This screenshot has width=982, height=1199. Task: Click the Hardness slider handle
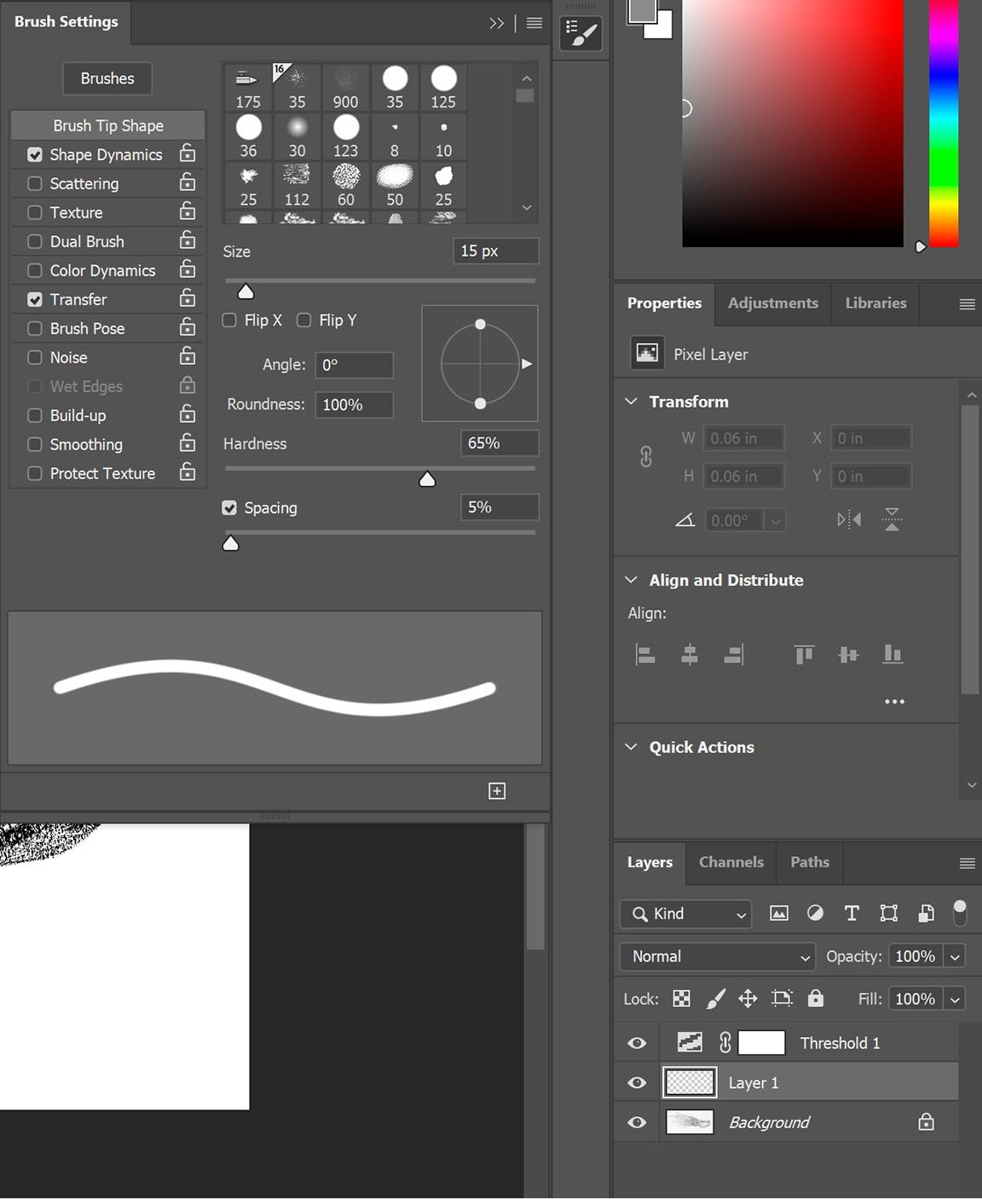click(427, 479)
